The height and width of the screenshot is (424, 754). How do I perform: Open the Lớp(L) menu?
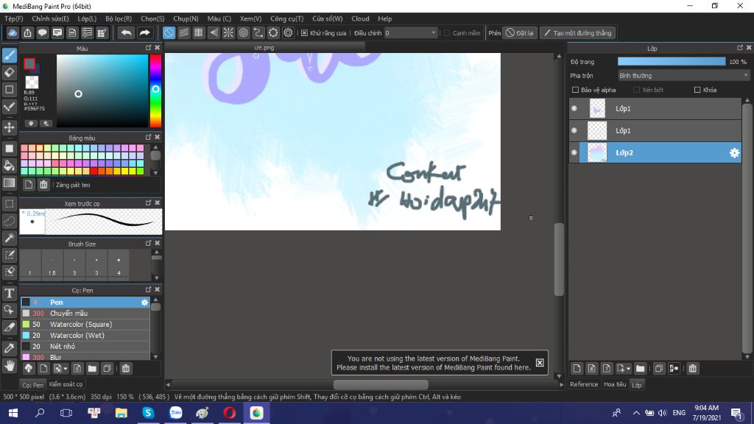(x=87, y=18)
